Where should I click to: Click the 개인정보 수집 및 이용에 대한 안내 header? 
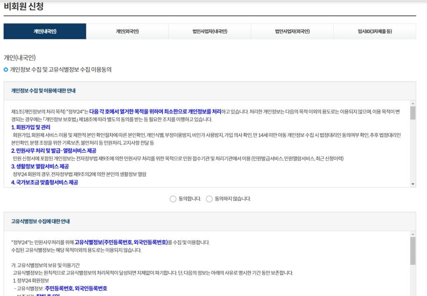[x=43, y=91]
